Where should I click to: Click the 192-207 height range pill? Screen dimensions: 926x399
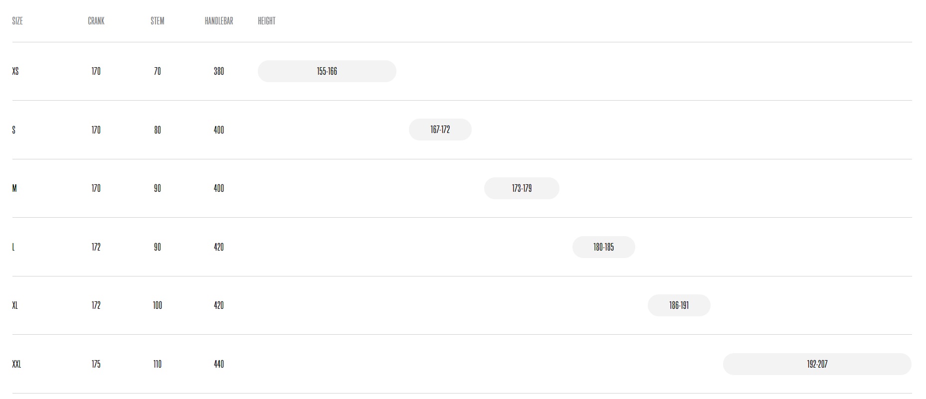pyautogui.click(x=817, y=364)
